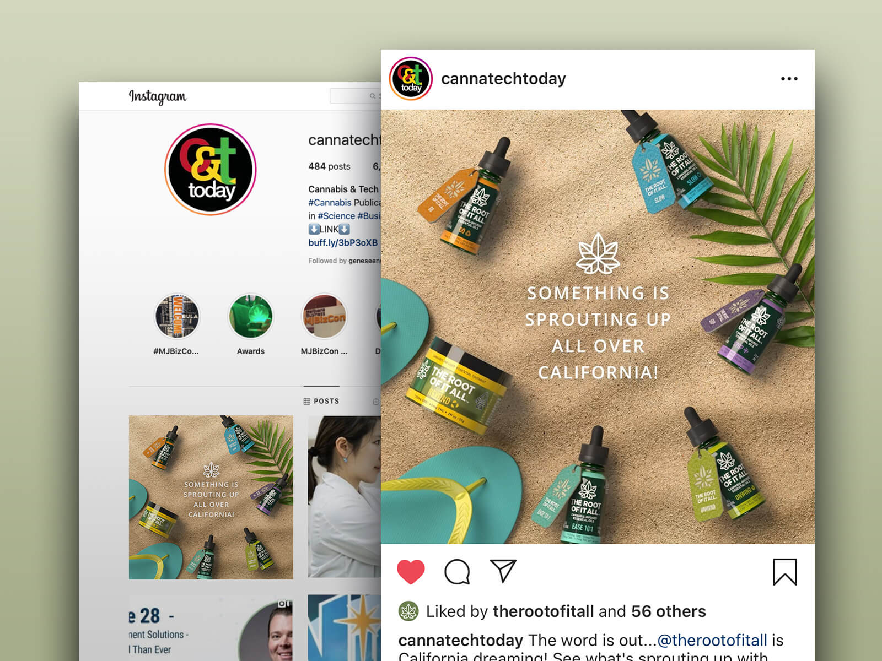The width and height of the screenshot is (882, 661).
Task: Click the search box in header
Action: 355,96
